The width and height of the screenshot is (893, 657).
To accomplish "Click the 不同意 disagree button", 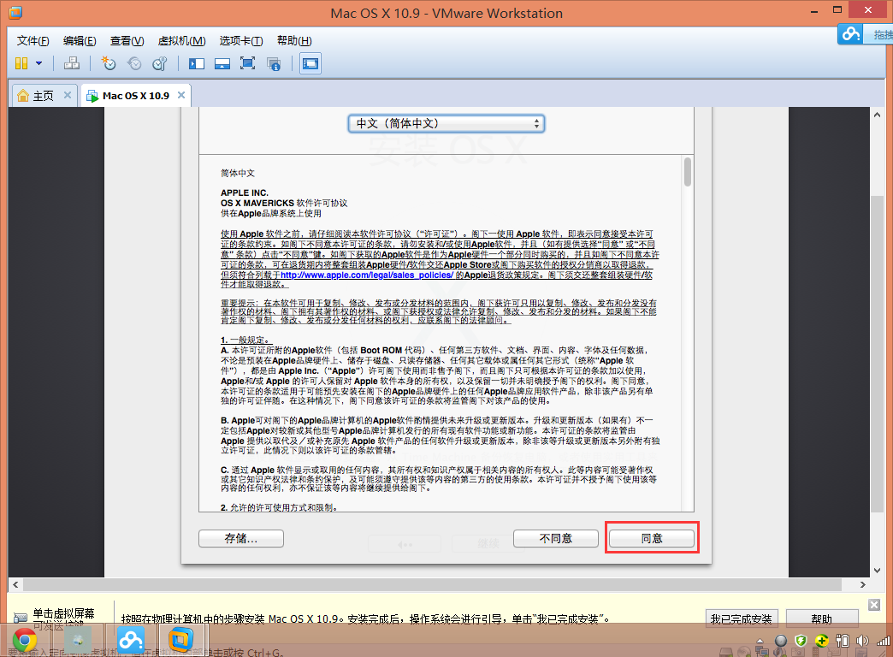I will coord(556,538).
